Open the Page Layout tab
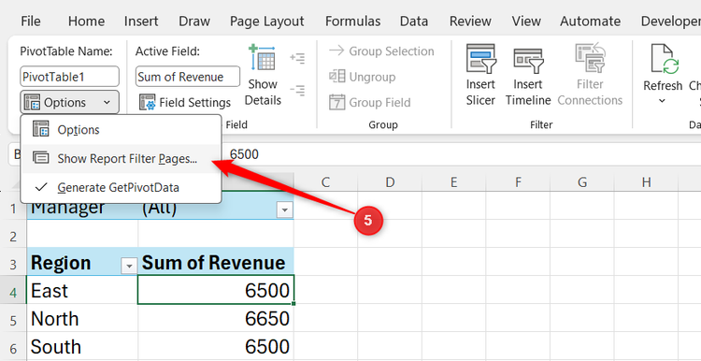701x361 pixels. (267, 21)
